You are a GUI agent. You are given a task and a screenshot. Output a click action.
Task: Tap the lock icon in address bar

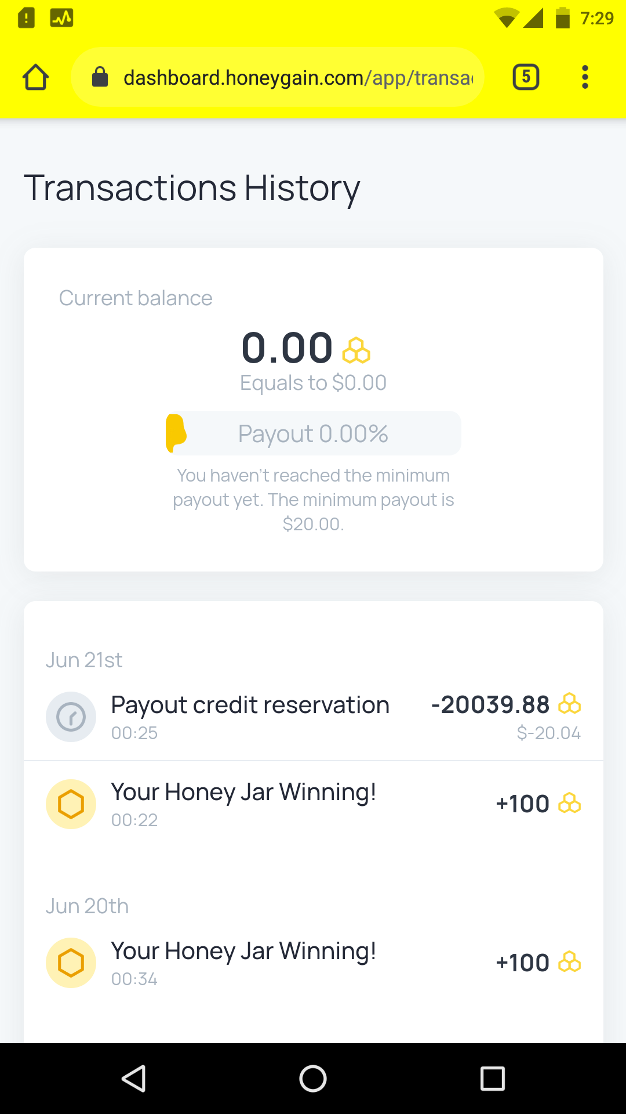coord(100,77)
